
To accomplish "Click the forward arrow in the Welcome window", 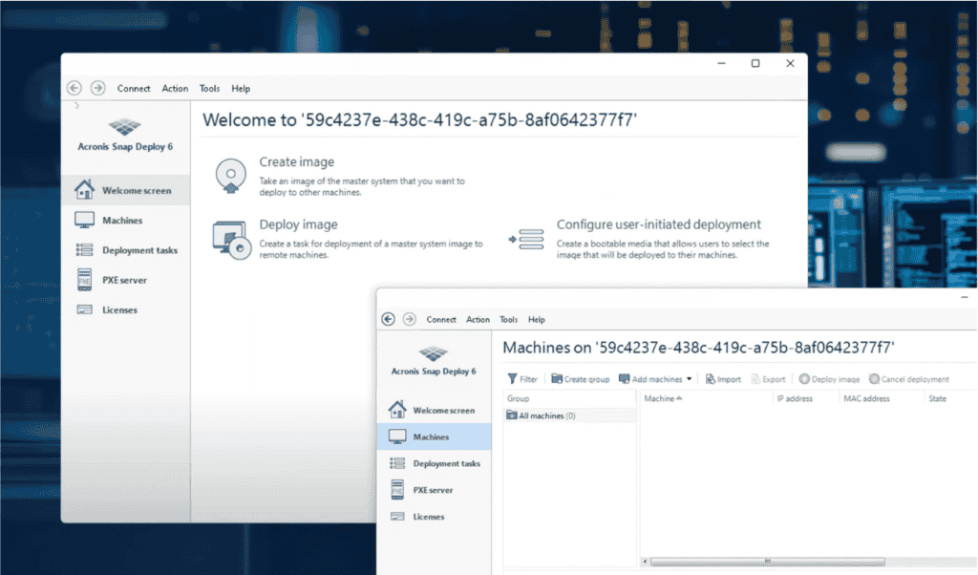I will (x=98, y=88).
